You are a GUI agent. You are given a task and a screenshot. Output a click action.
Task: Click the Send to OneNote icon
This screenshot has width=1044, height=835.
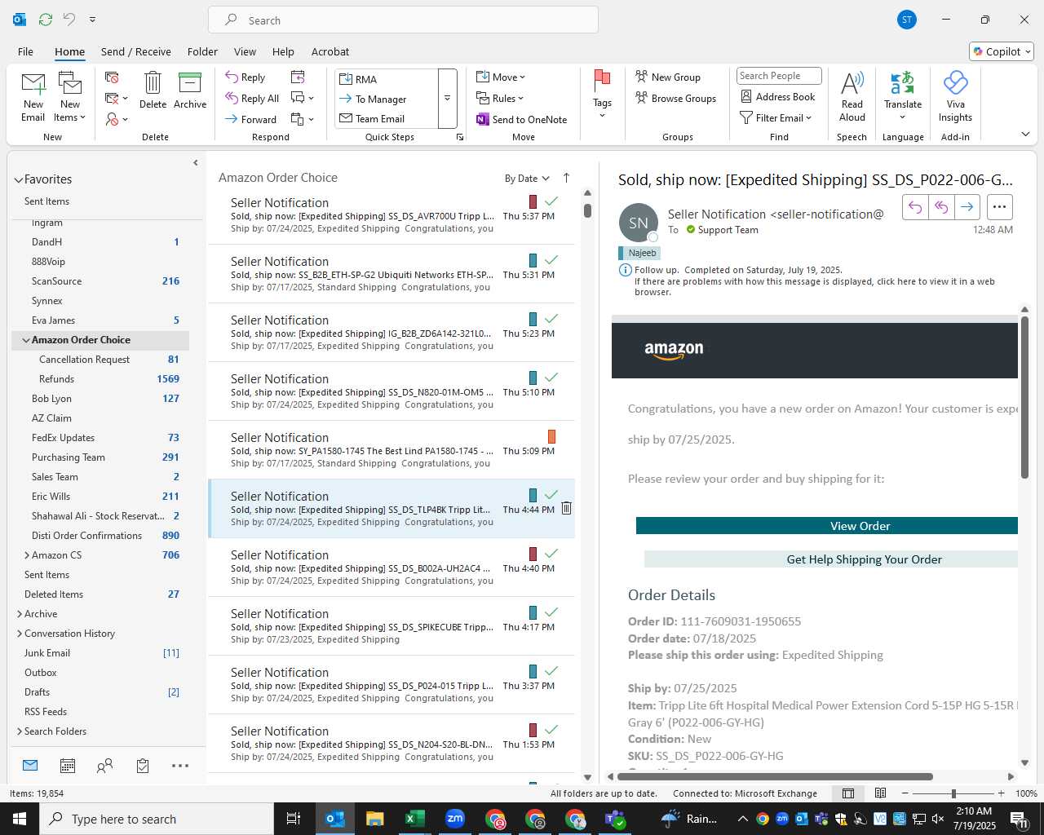tap(483, 119)
